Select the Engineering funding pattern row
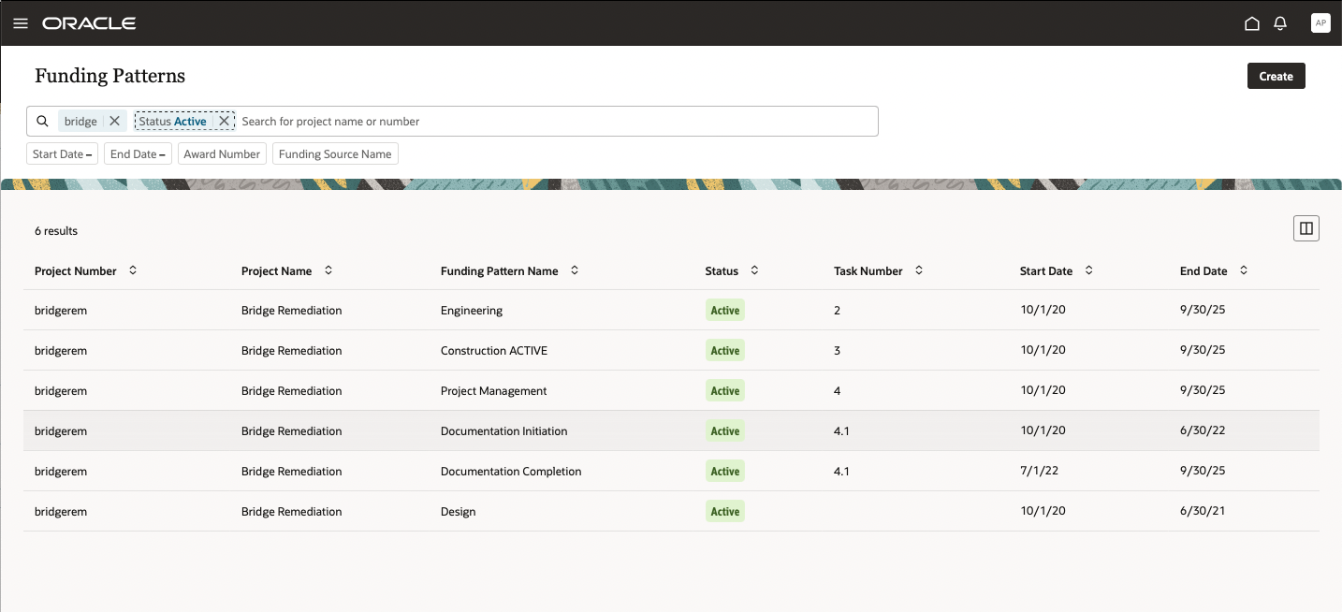Screen dimensions: 1342x612 point(671,310)
